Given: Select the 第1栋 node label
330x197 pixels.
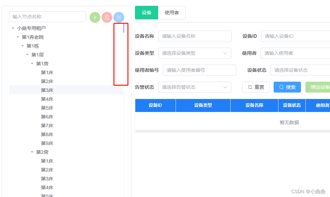Looking at the screenshot, I should pyautogui.click(x=33, y=46).
